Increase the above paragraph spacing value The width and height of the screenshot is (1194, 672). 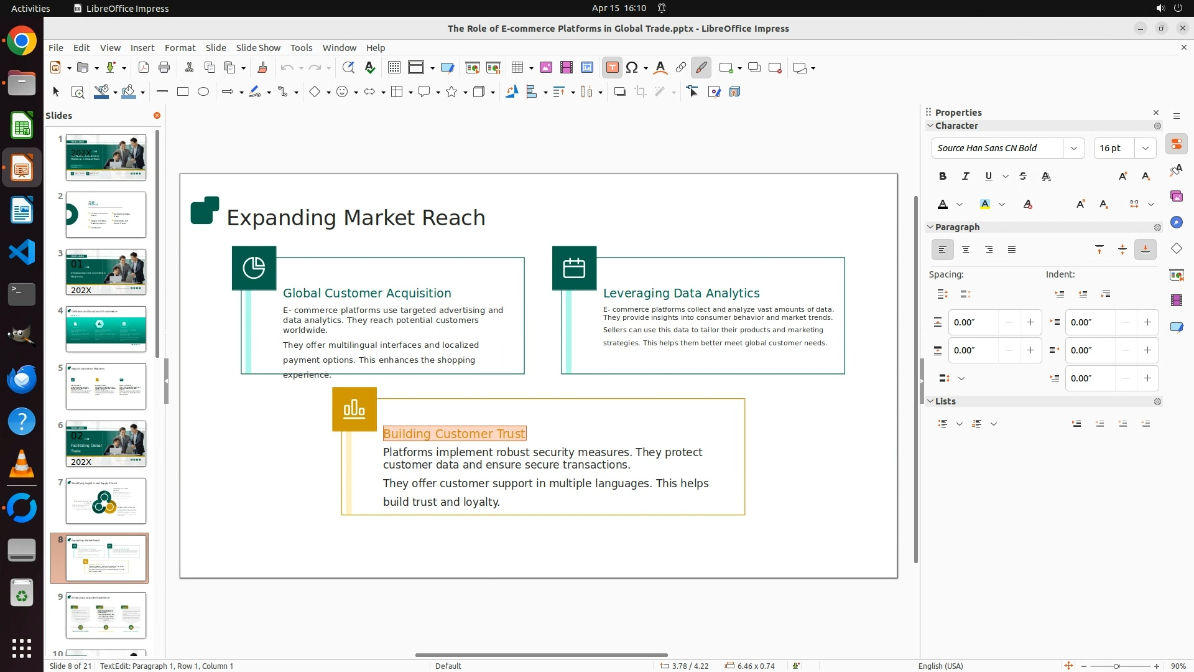[1030, 322]
